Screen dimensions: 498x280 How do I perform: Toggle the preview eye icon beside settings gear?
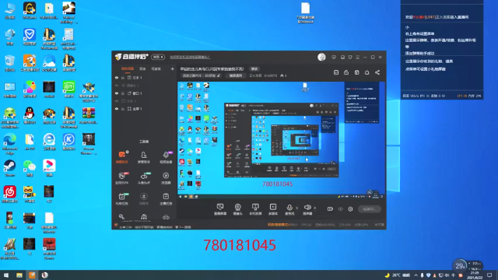[x=341, y=209]
